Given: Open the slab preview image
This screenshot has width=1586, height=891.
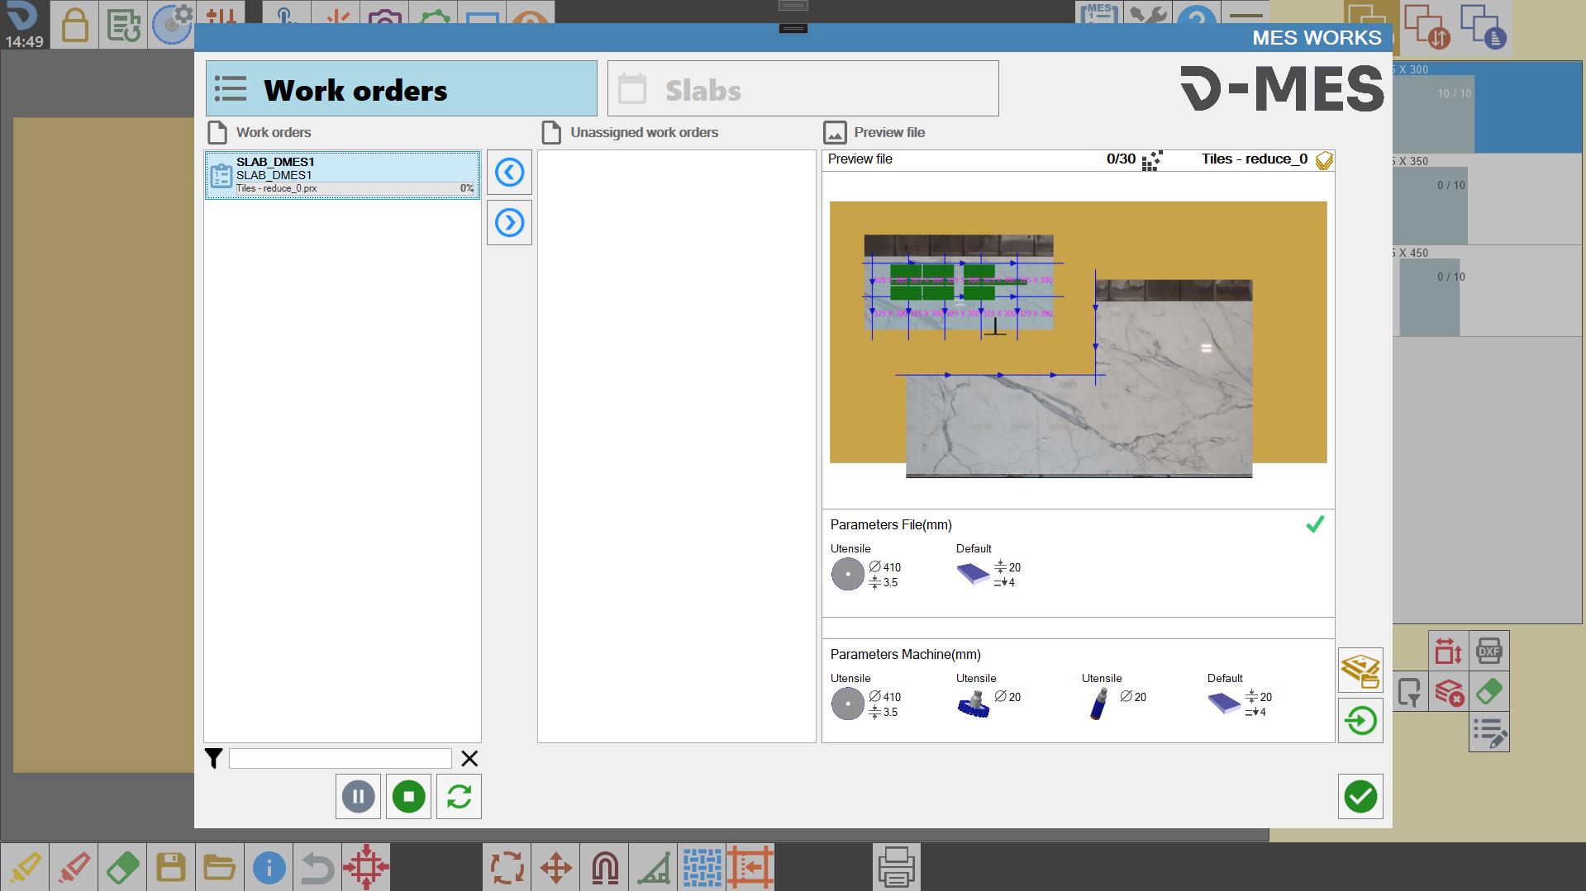Looking at the screenshot, I should click(x=1078, y=339).
